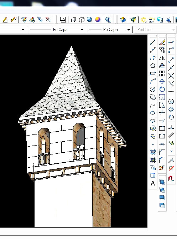Click the Snap to None icon
177x239 pixels.
point(171,169)
